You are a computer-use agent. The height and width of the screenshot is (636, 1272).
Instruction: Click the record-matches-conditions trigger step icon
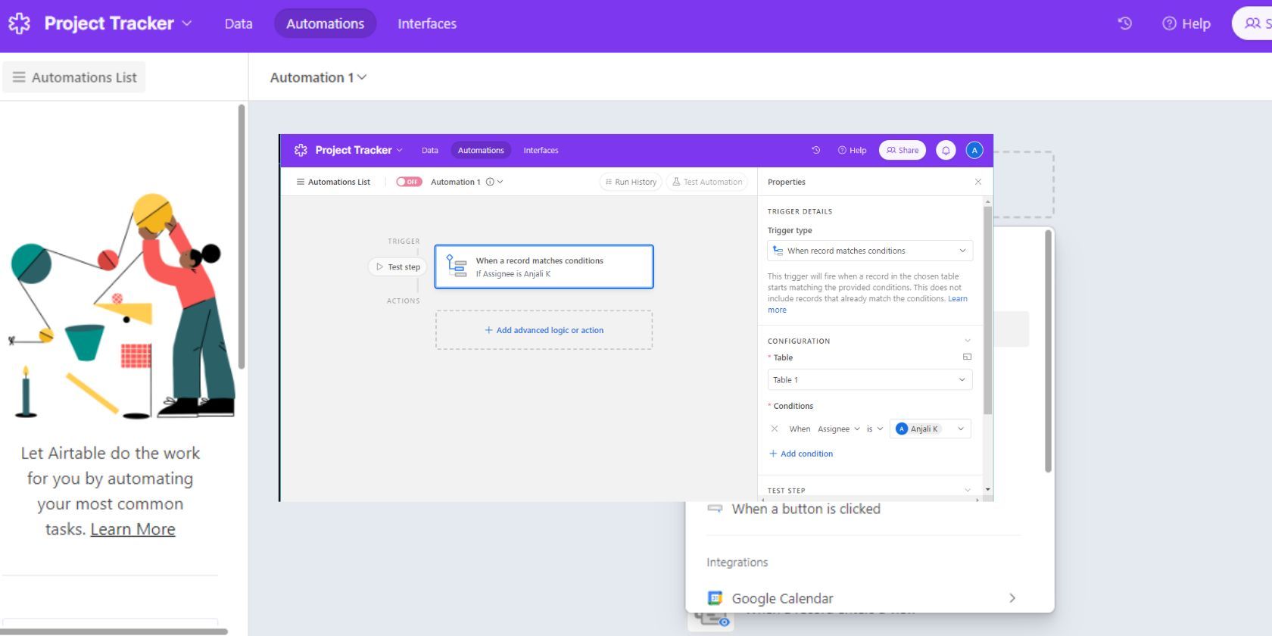(457, 266)
